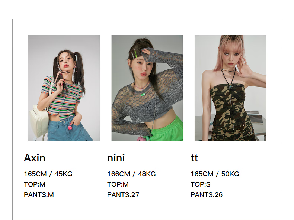The width and height of the screenshot is (294, 220).
Task: Click the PANTS:27 size label
Action: click(123, 195)
